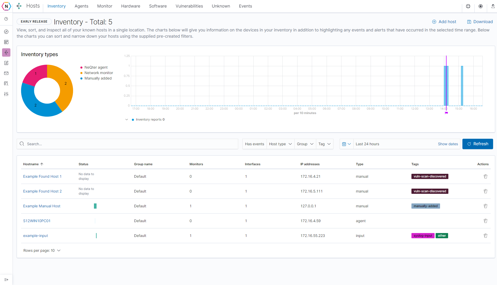Viewport: 497px width, 285px height.
Task: Open the sliders settings icon in sidebar
Action: tap(6, 94)
